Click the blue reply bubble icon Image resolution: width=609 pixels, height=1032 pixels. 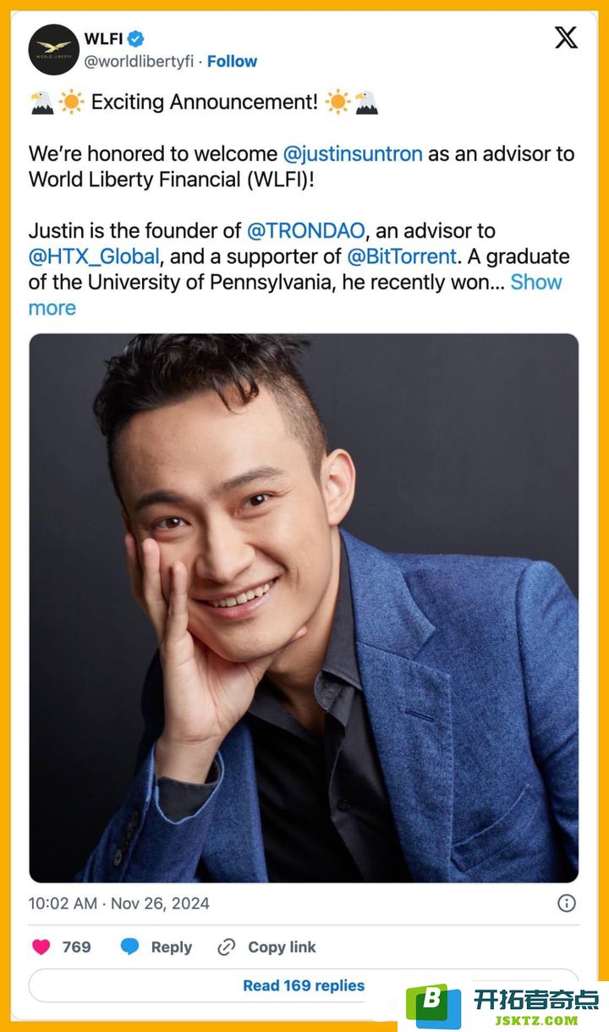(129, 947)
